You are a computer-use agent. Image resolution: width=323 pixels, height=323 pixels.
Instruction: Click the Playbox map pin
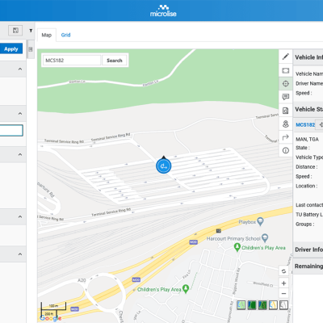click(x=260, y=221)
